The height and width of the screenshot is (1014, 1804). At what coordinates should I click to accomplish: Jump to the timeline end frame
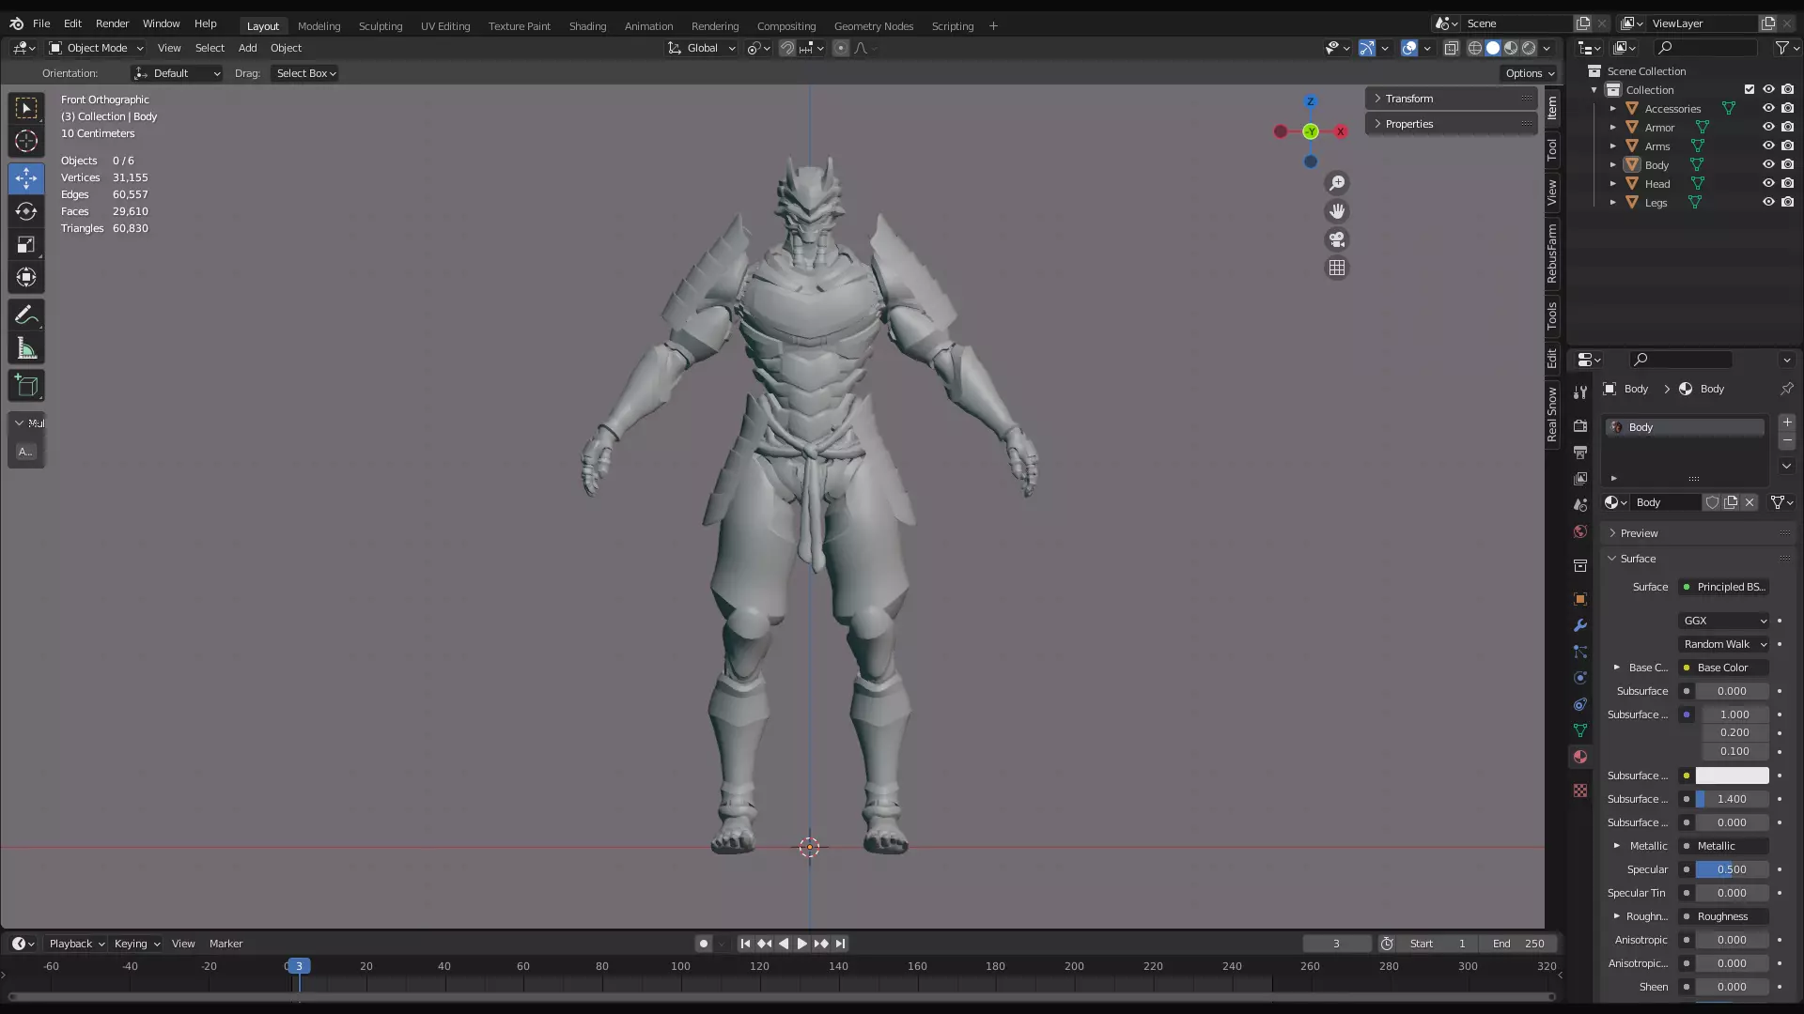840,944
